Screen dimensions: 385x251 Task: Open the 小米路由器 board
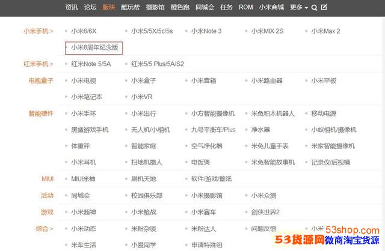266,80
